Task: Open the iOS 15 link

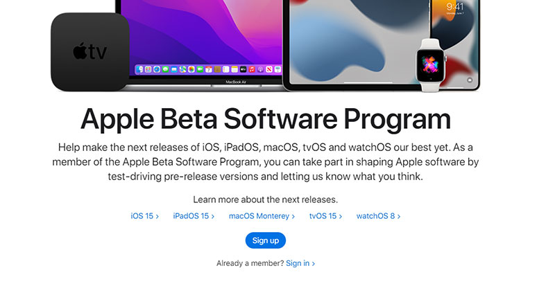Action: pyautogui.click(x=145, y=216)
